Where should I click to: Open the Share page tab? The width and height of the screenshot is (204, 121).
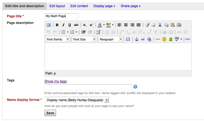[x=131, y=6]
